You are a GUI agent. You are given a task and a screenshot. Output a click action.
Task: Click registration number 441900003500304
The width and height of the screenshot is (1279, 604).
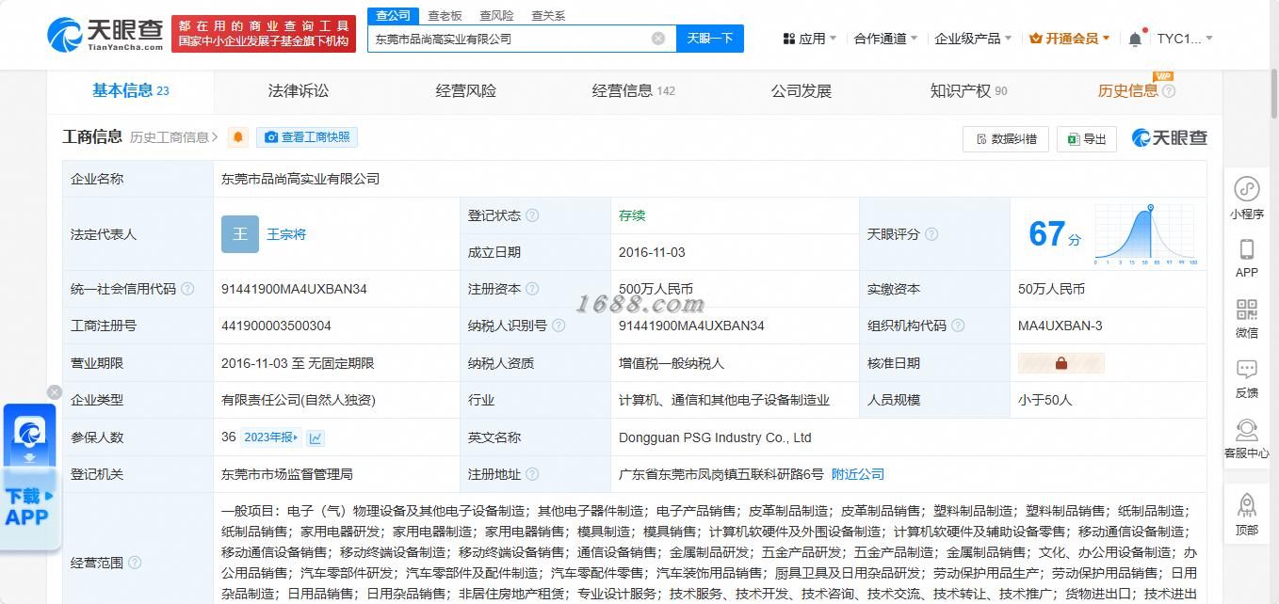tap(276, 326)
